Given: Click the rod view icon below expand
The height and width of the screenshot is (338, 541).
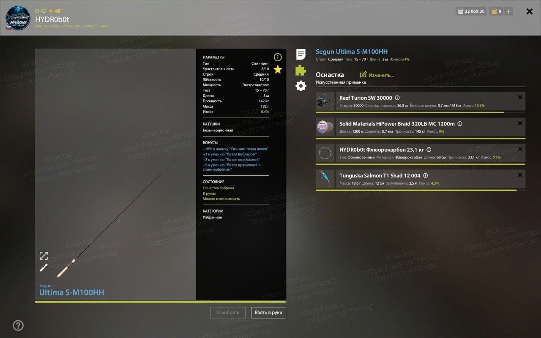Looking at the screenshot, I should point(44,267).
